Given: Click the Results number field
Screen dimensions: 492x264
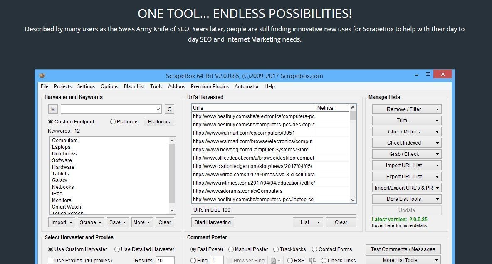Looking at the screenshot, I should click(x=165, y=260).
